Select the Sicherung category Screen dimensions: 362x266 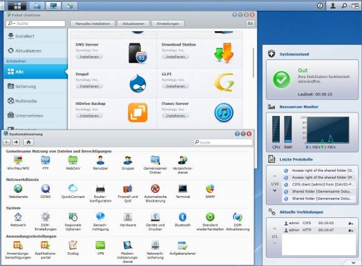(x=36, y=86)
